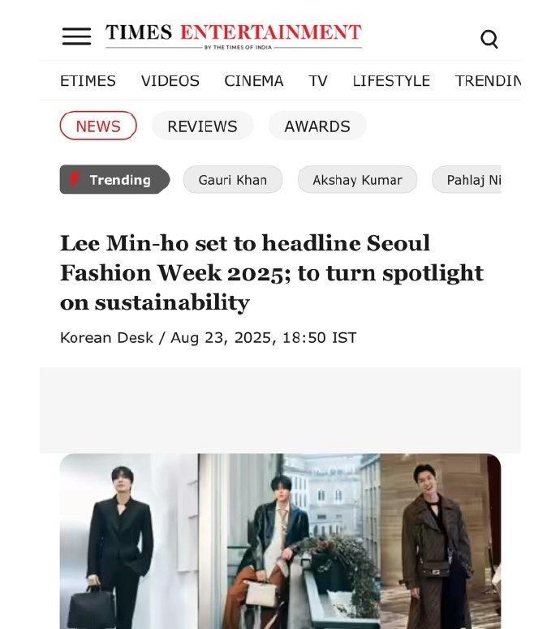The image size is (560, 629).
Task: Click the Korean Desk author byline
Action: tap(106, 338)
